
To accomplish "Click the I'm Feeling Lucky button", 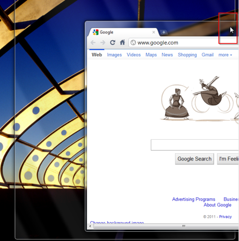I will point(228,159).
